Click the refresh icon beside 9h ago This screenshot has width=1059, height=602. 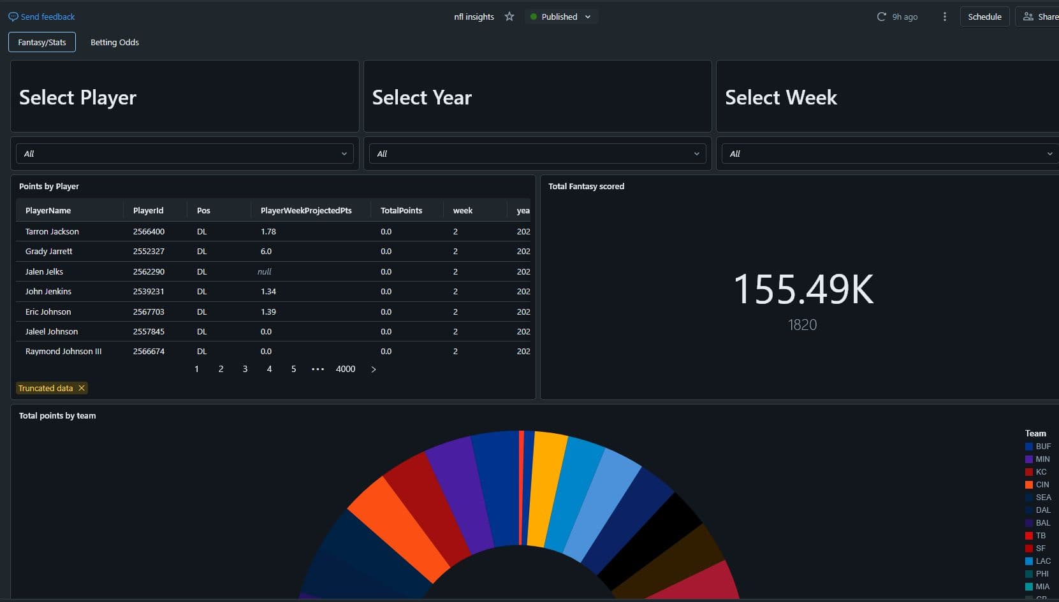881,17
